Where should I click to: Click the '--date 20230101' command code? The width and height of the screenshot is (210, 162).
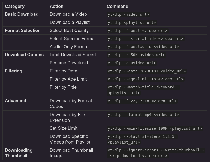[146, 71]
